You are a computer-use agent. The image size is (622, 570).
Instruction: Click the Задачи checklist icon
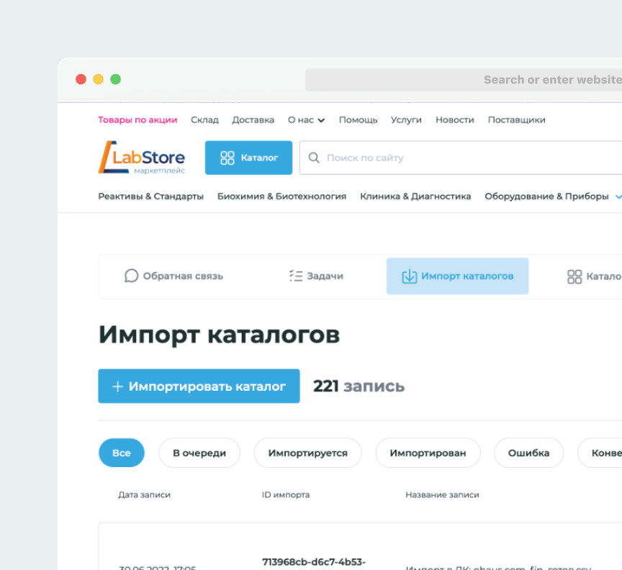[295, 276]
